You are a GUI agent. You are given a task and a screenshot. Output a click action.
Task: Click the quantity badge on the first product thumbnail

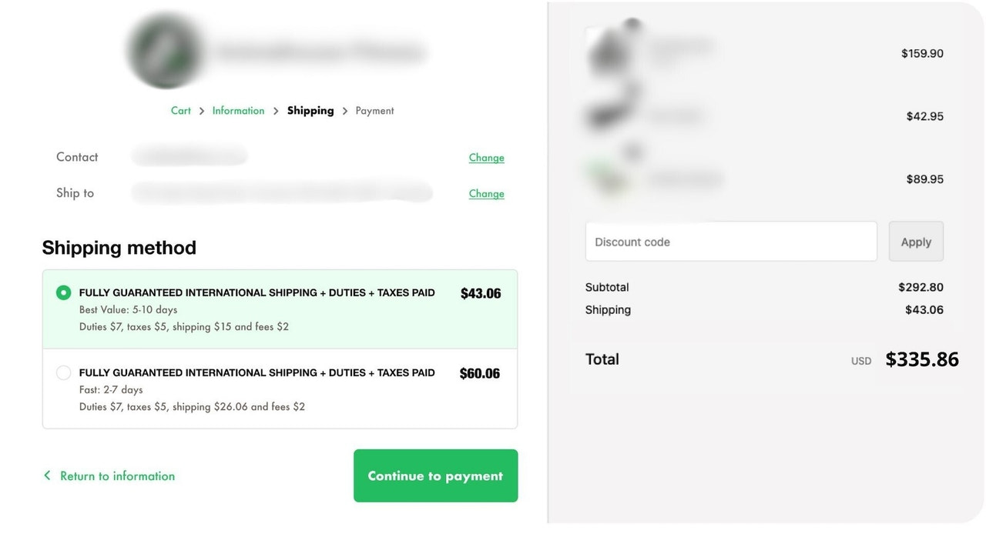633,22
